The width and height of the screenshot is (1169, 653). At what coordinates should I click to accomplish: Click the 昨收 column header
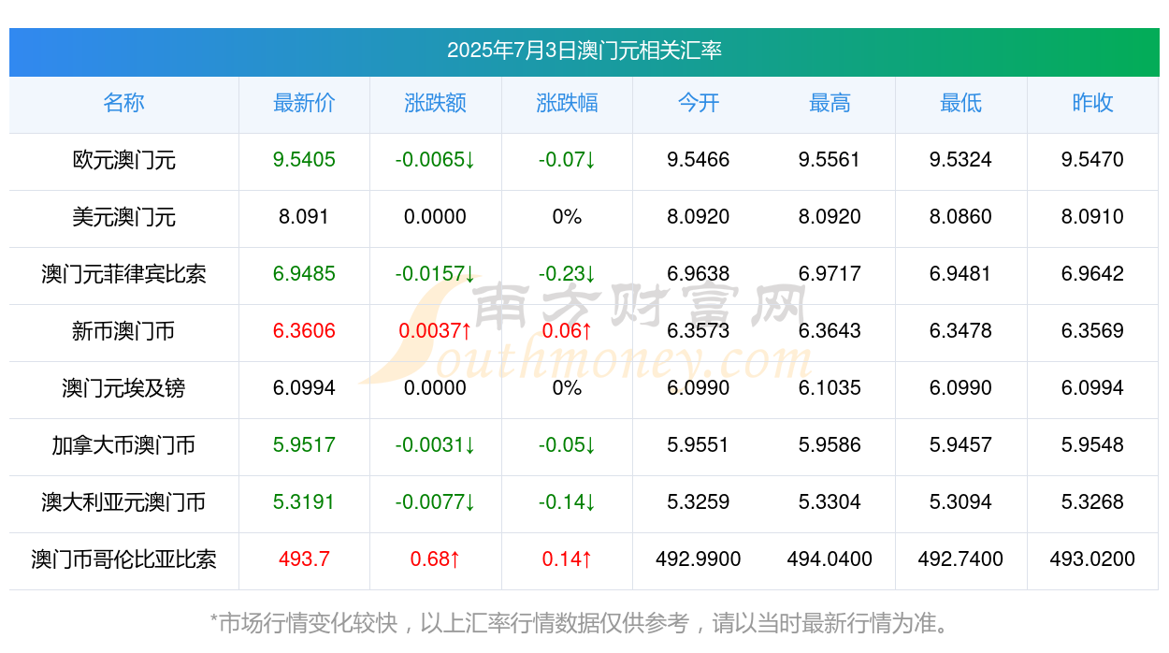click(1092, 103)
